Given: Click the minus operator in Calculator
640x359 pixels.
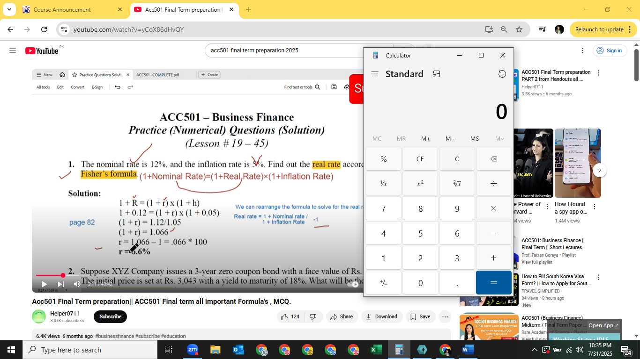Looking at the screenshot, I should point(494,233).
